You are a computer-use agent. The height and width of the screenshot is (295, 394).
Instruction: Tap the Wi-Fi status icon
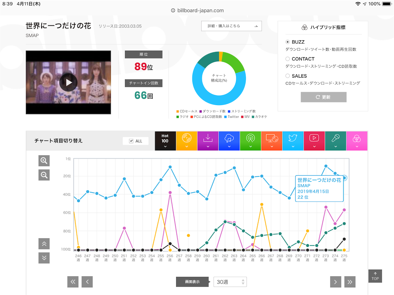[358, 4]
